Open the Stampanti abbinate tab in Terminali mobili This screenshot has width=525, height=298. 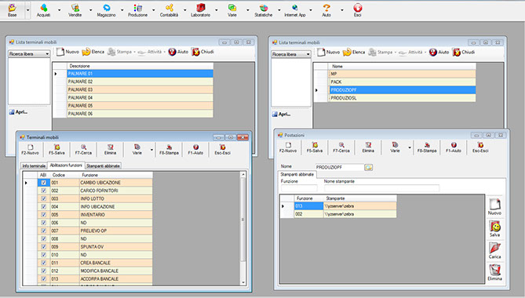click(103, 166)
